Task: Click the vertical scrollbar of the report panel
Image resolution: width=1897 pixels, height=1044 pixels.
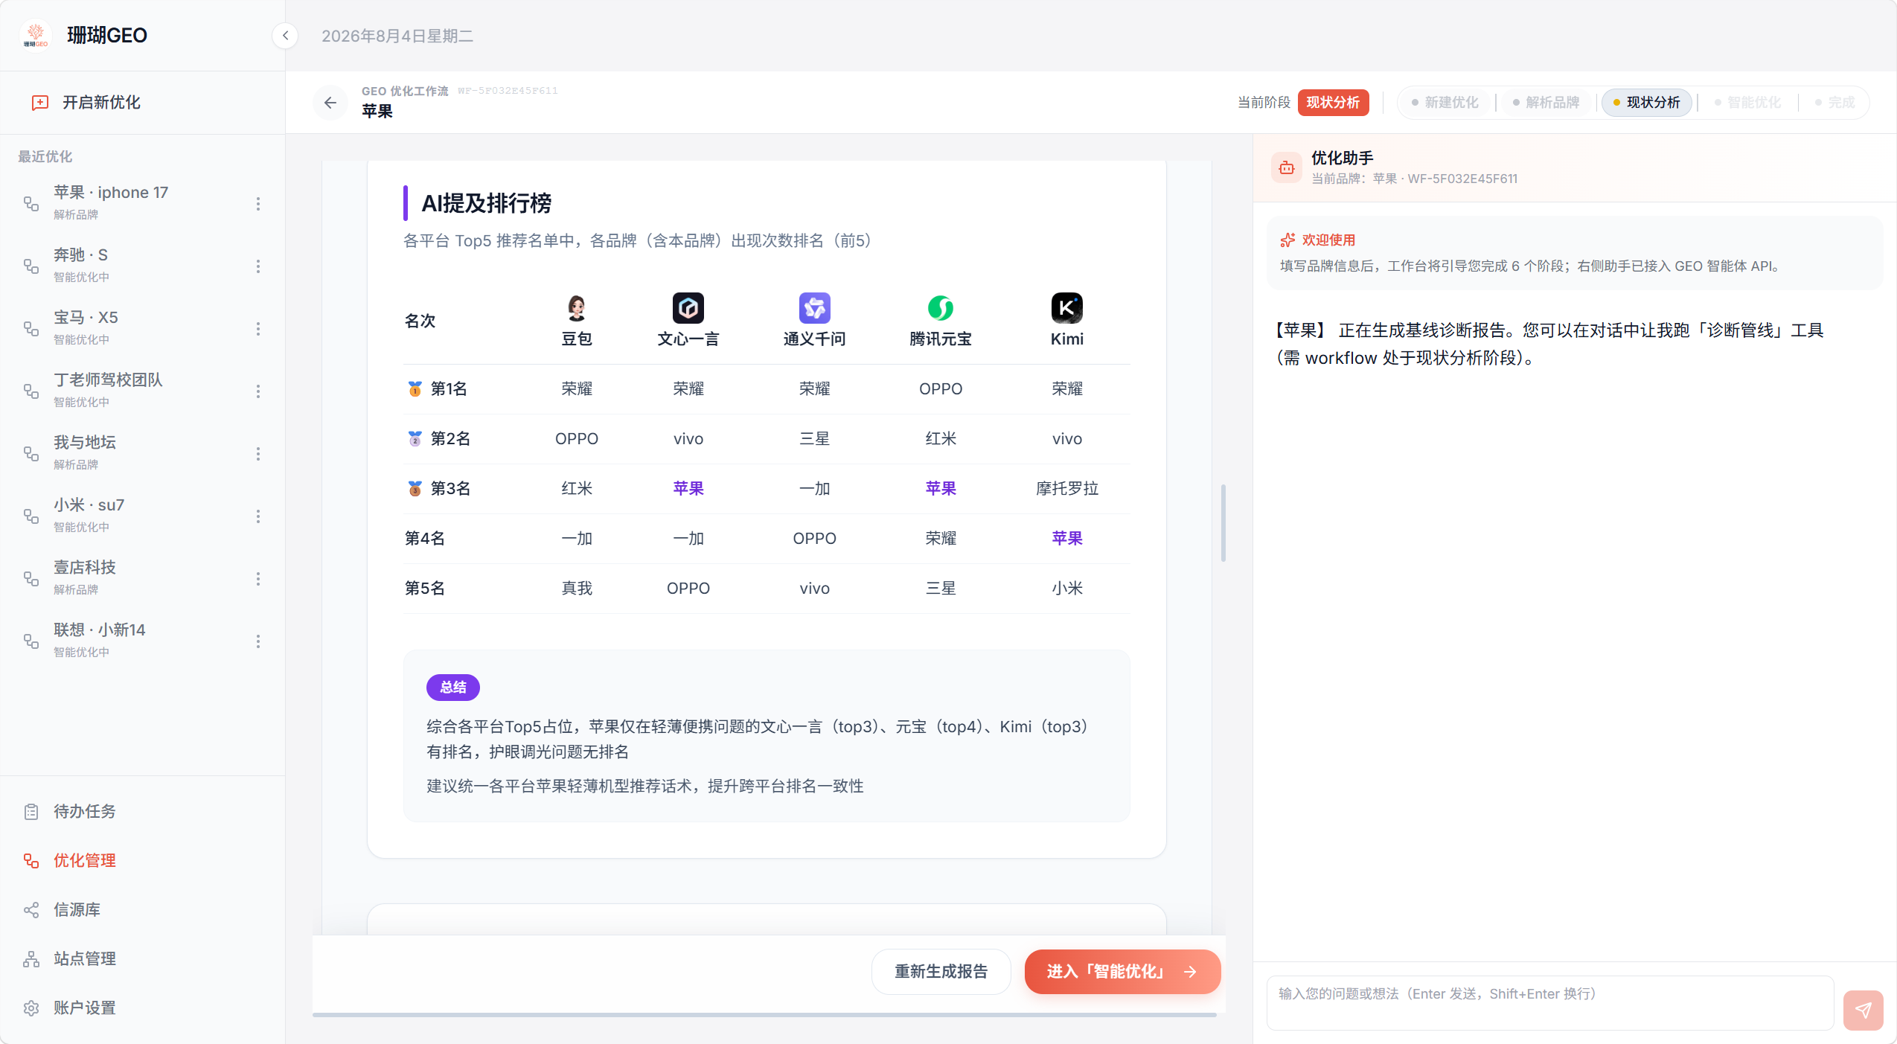Action: (x=1223, y=523)
